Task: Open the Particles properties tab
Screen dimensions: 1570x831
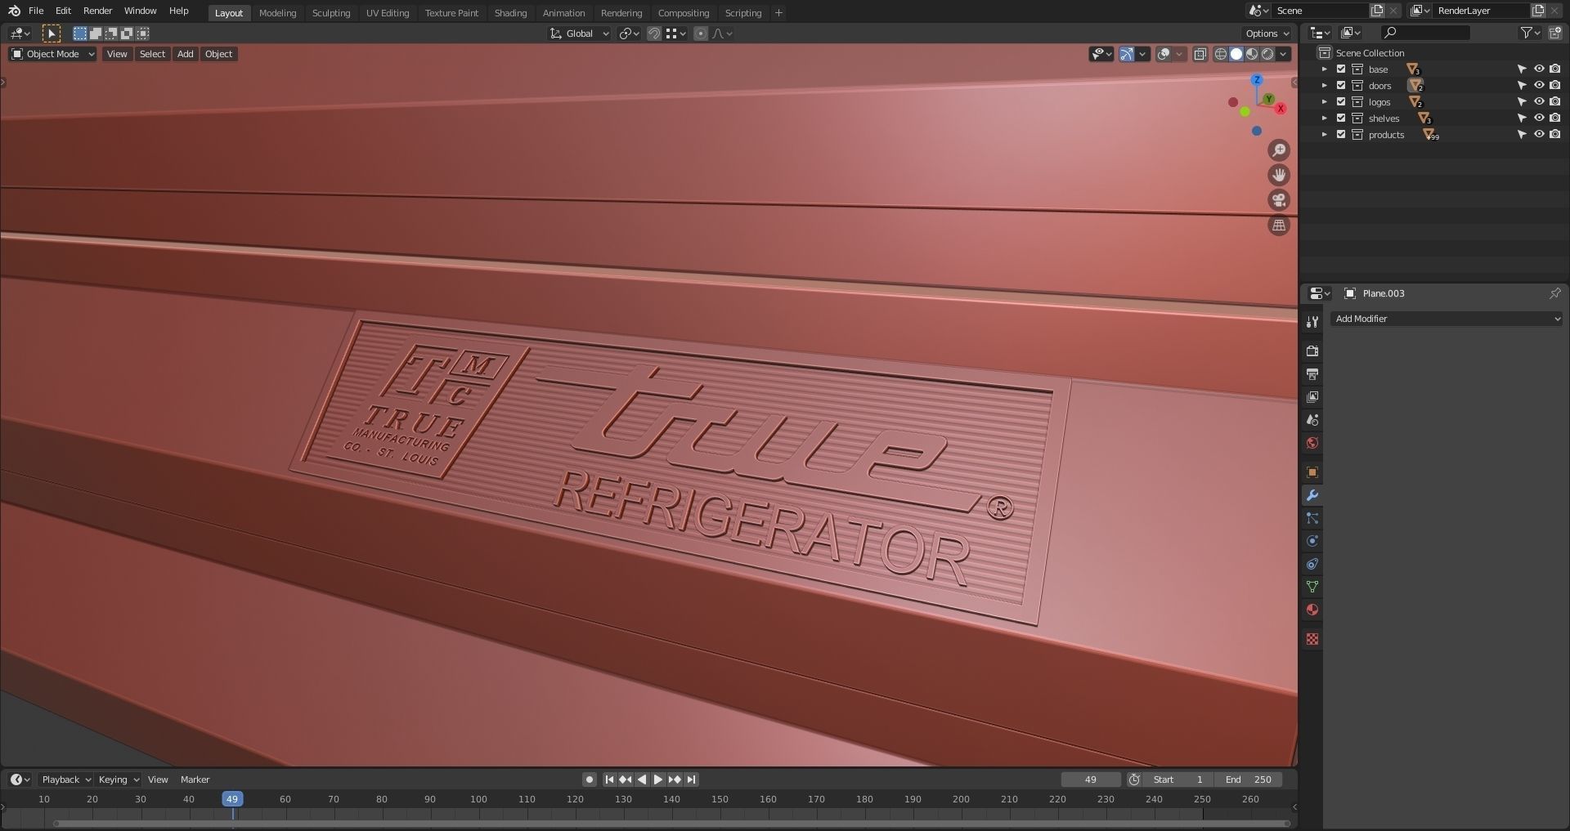Action: 1312,518
